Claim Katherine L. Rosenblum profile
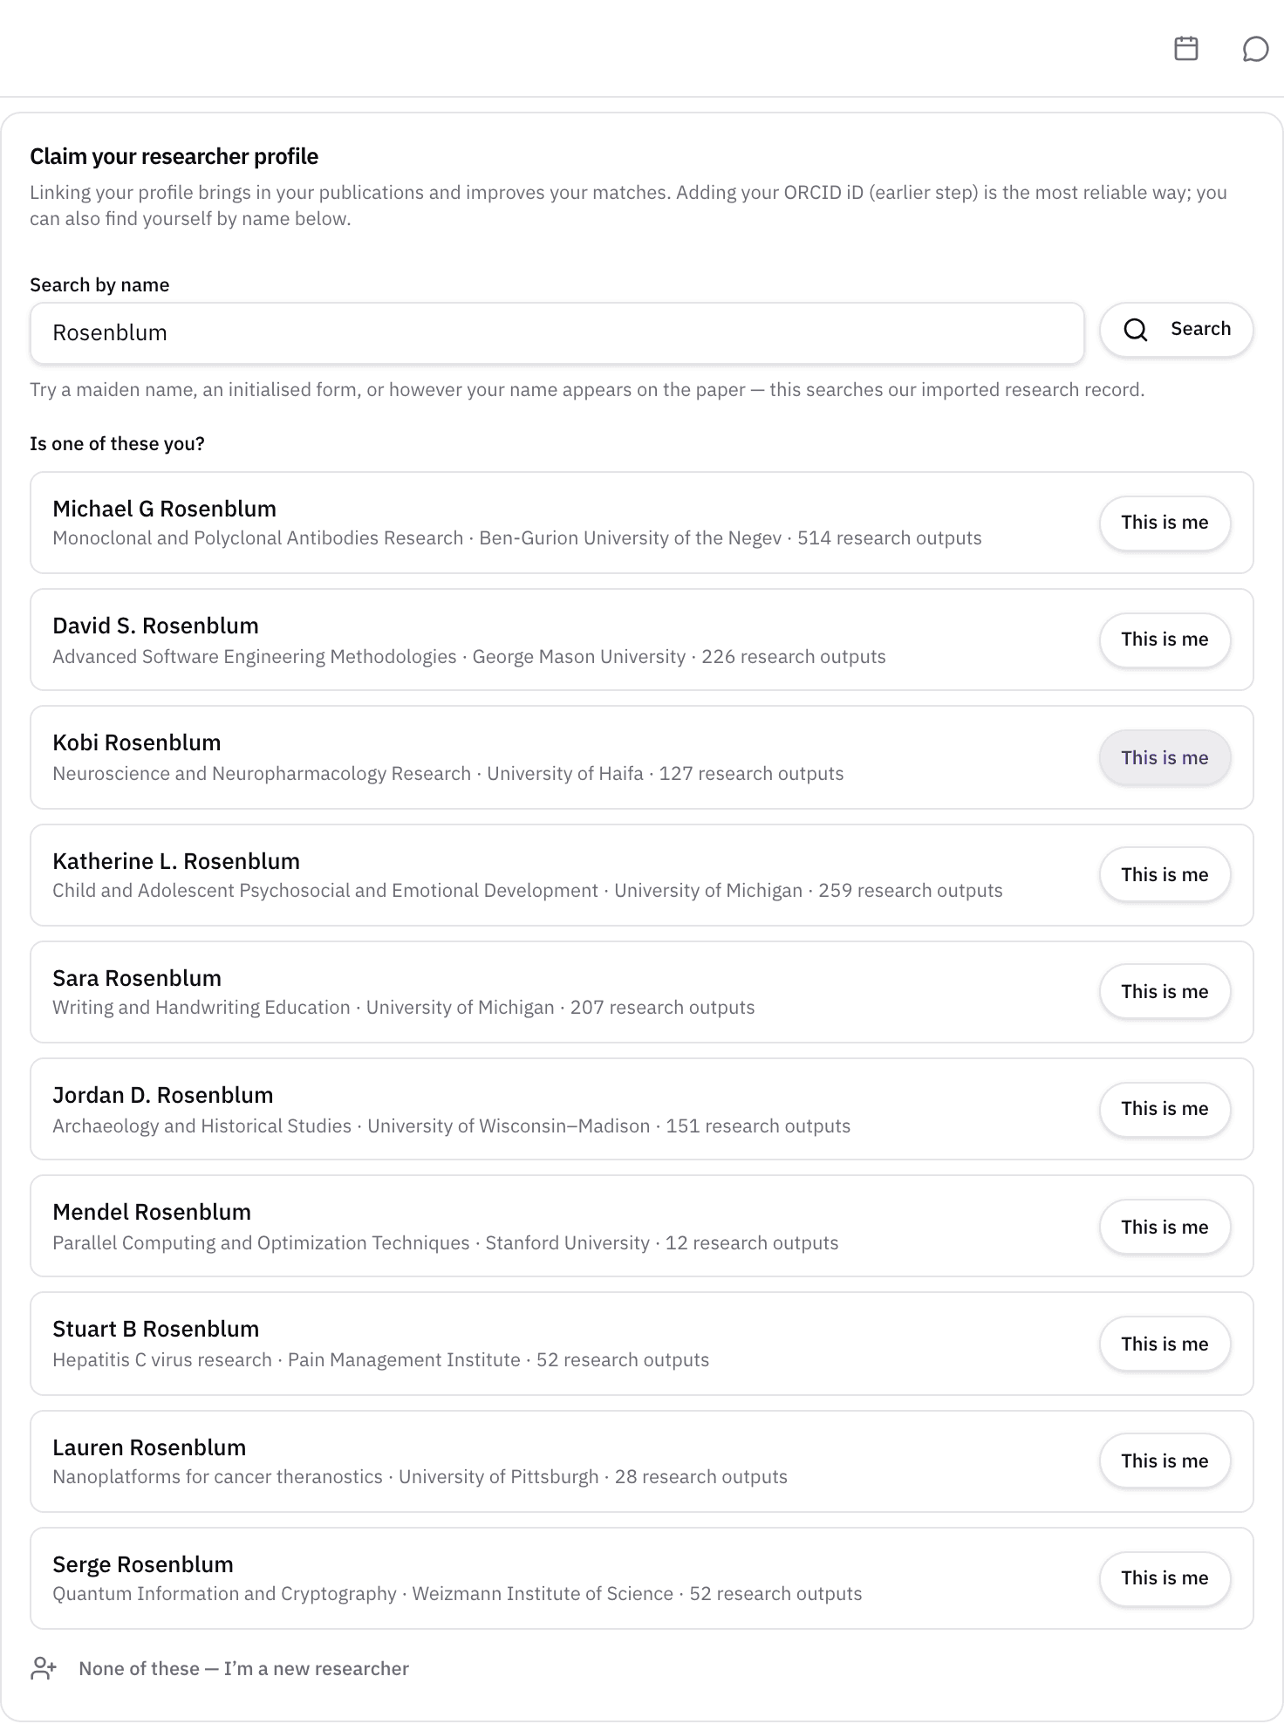 (x=1164, y=874)
